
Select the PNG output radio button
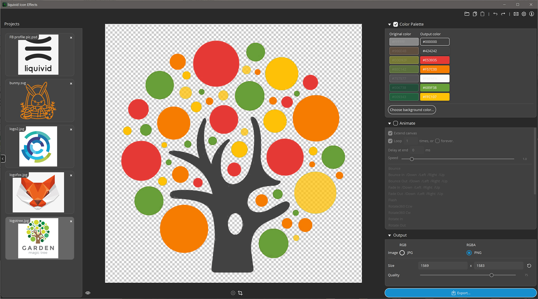coord(469,253)
